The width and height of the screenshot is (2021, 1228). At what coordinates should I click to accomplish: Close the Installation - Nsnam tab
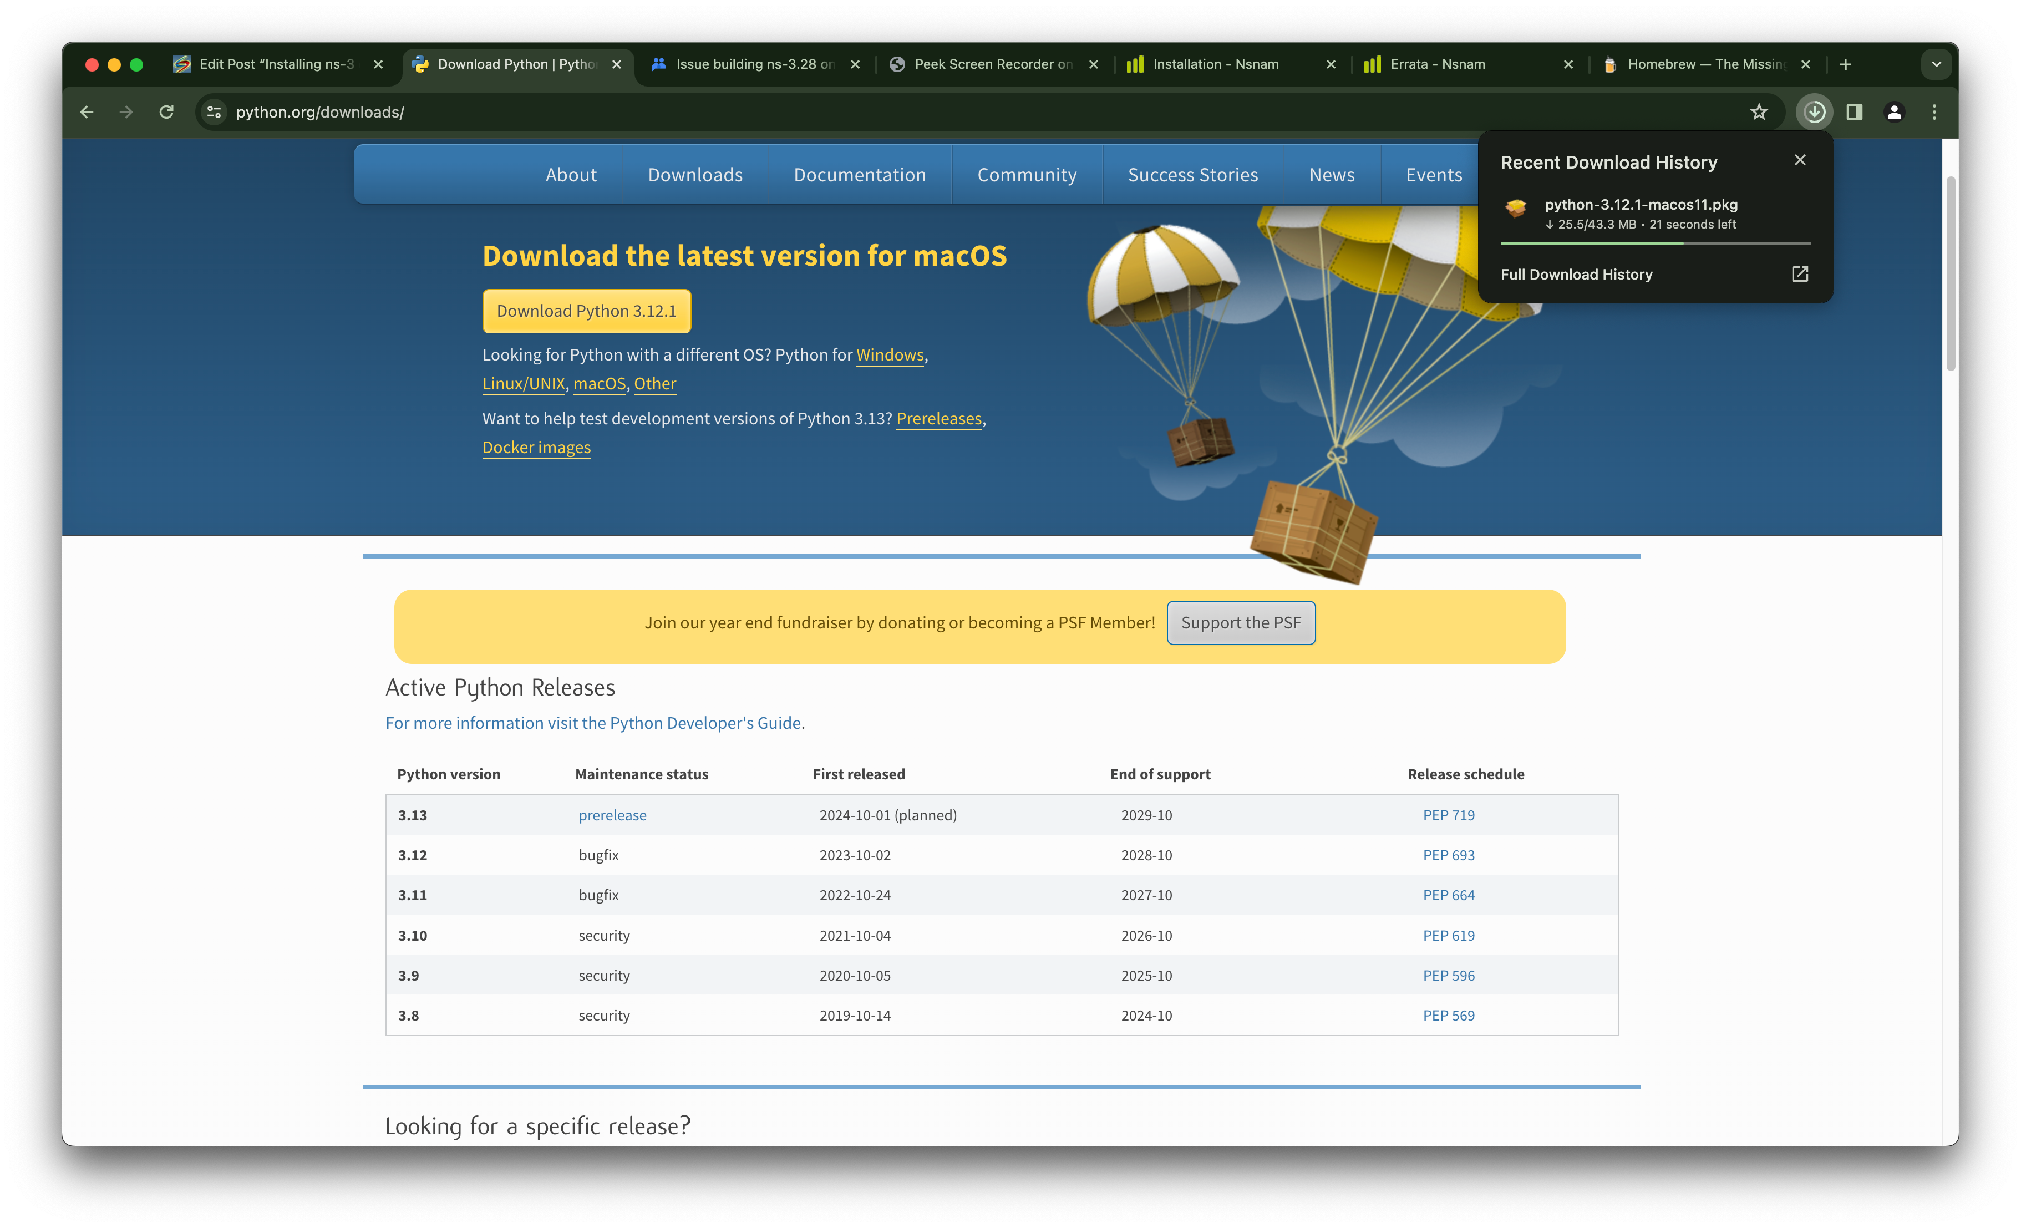[1331, 64]
